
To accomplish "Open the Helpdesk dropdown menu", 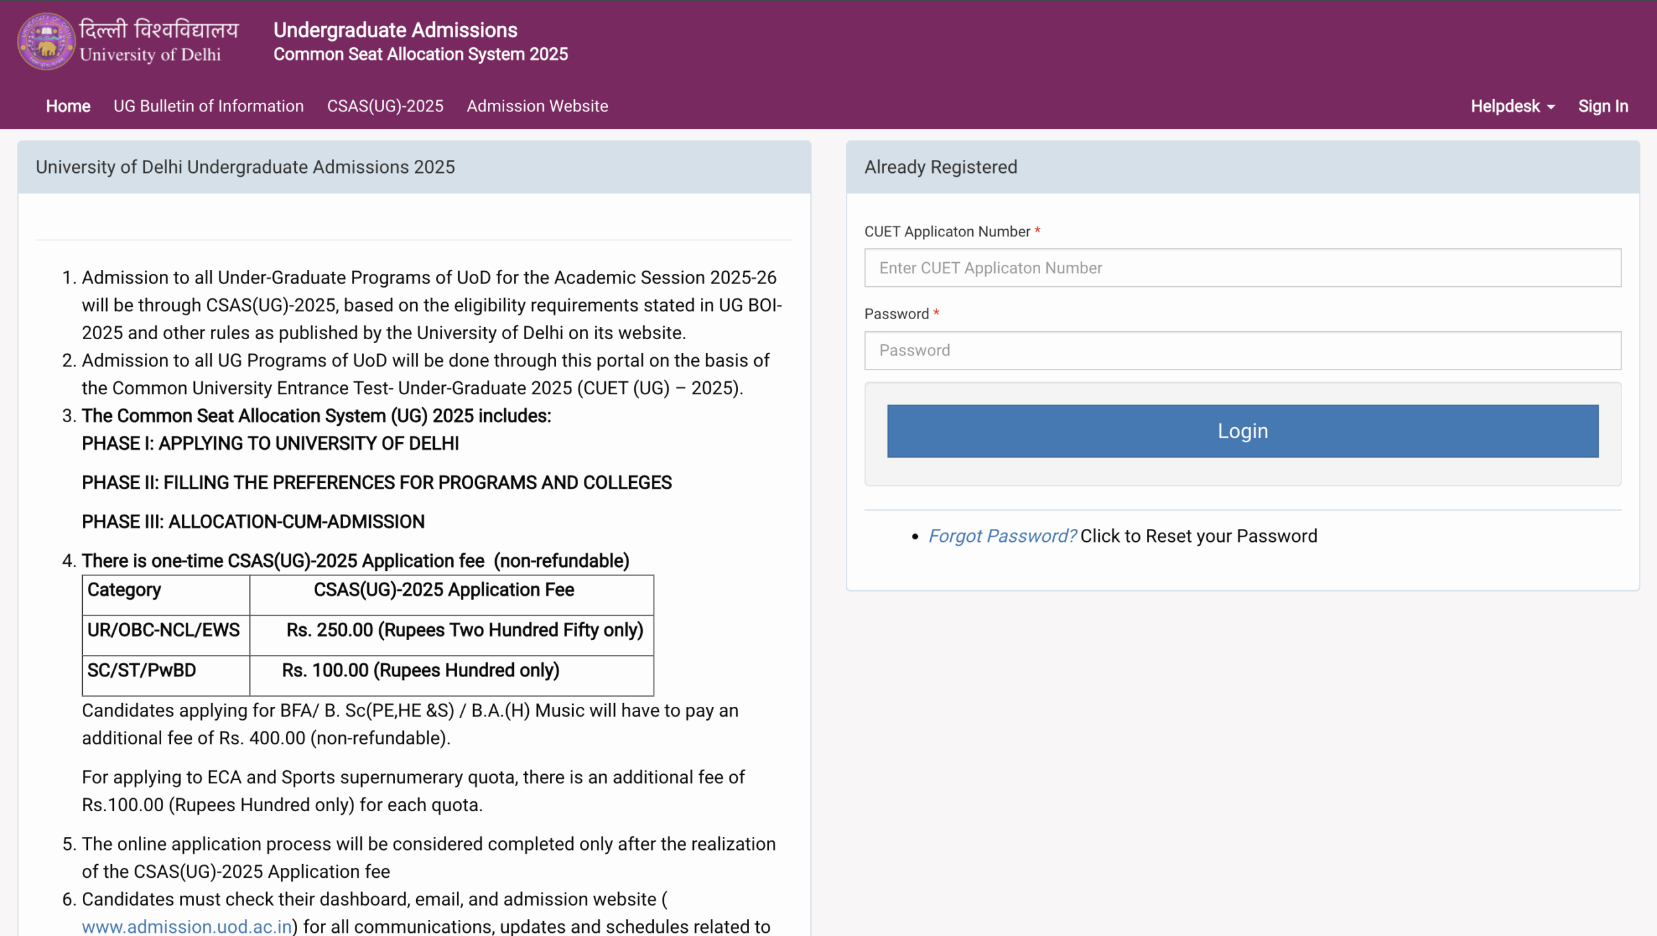I will [1512, 106].
